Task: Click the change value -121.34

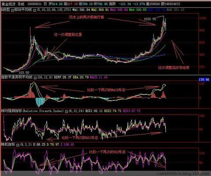Action: (x=124, y=4)
